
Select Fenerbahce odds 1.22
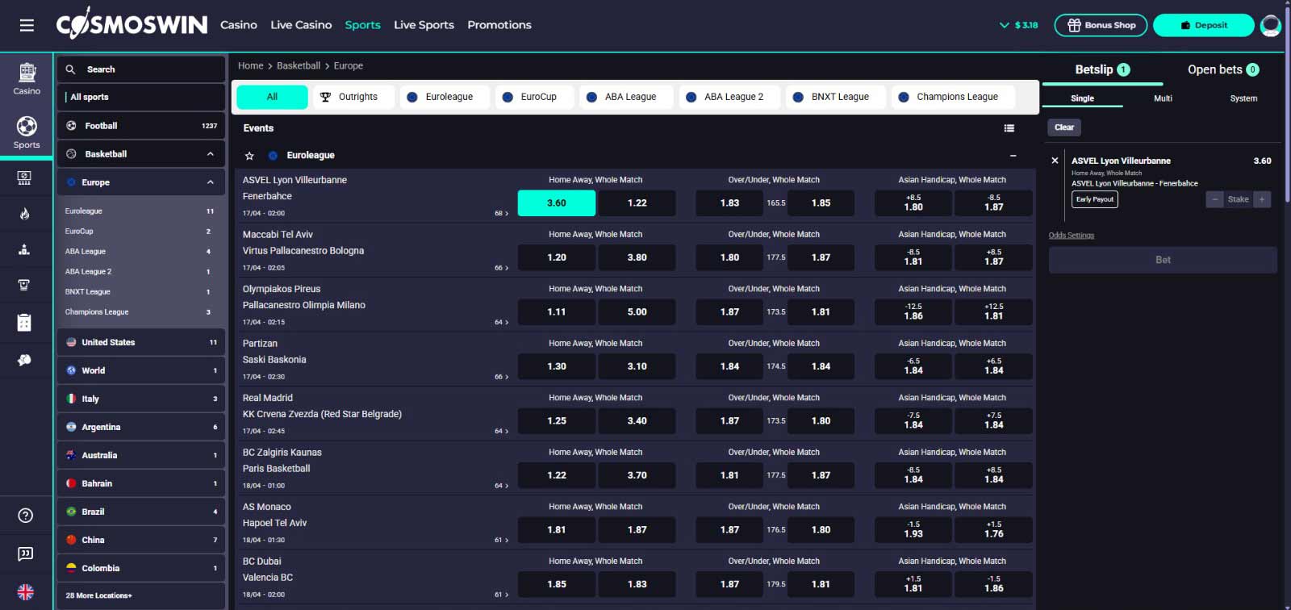[x=637, y=203]
